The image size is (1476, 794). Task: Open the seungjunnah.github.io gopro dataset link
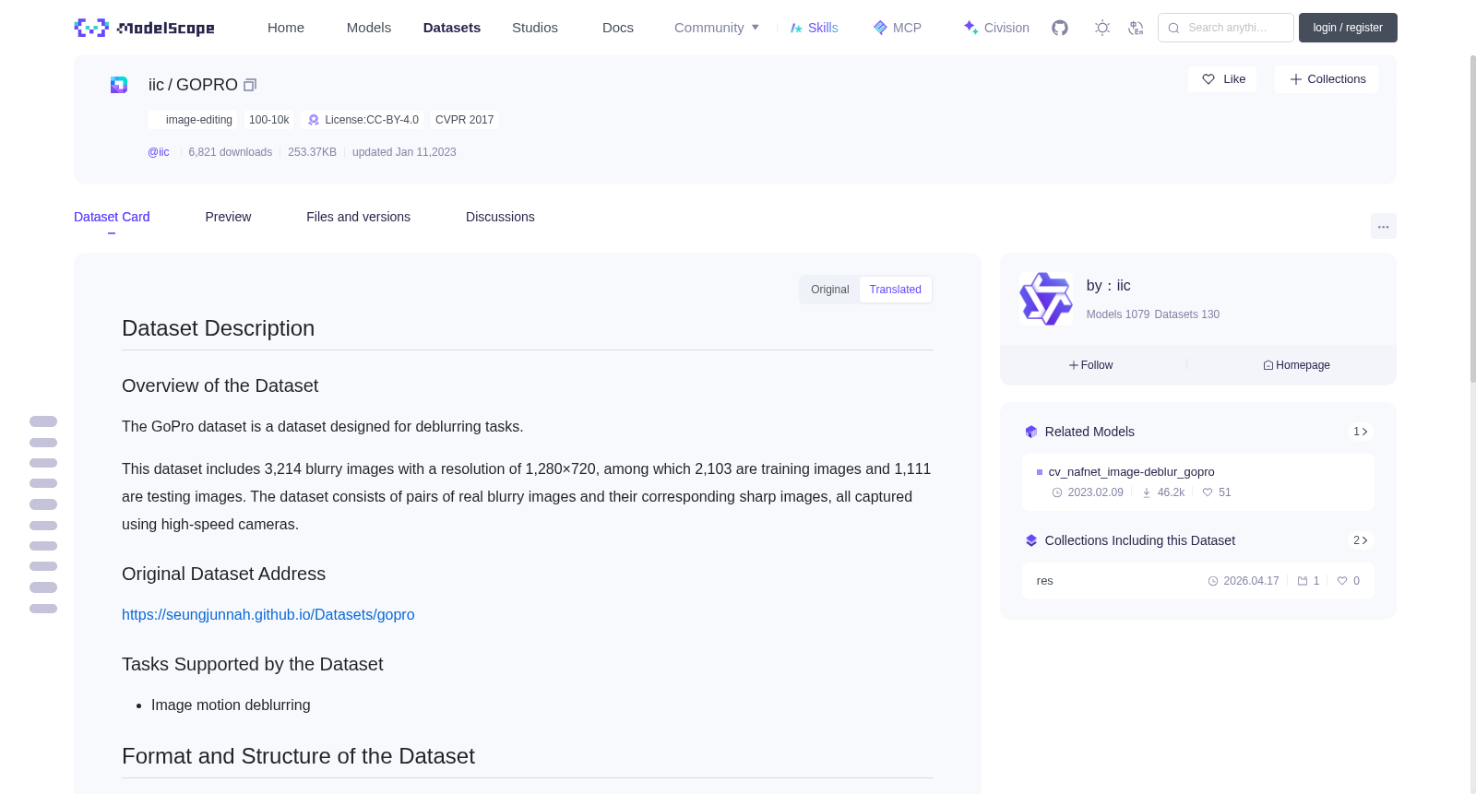pyautogui.click(x=268, y=614)
